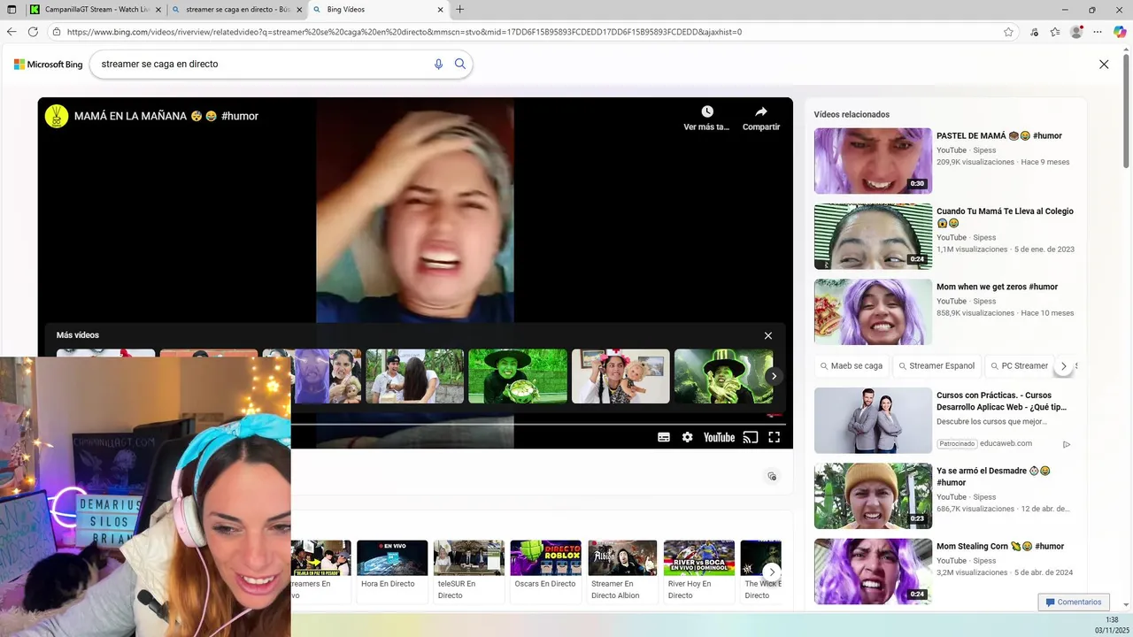The image size is (1133, 637).
Task: Click the taskbar clock and date
Action: pyautogui.click(x=1112, y=625)
